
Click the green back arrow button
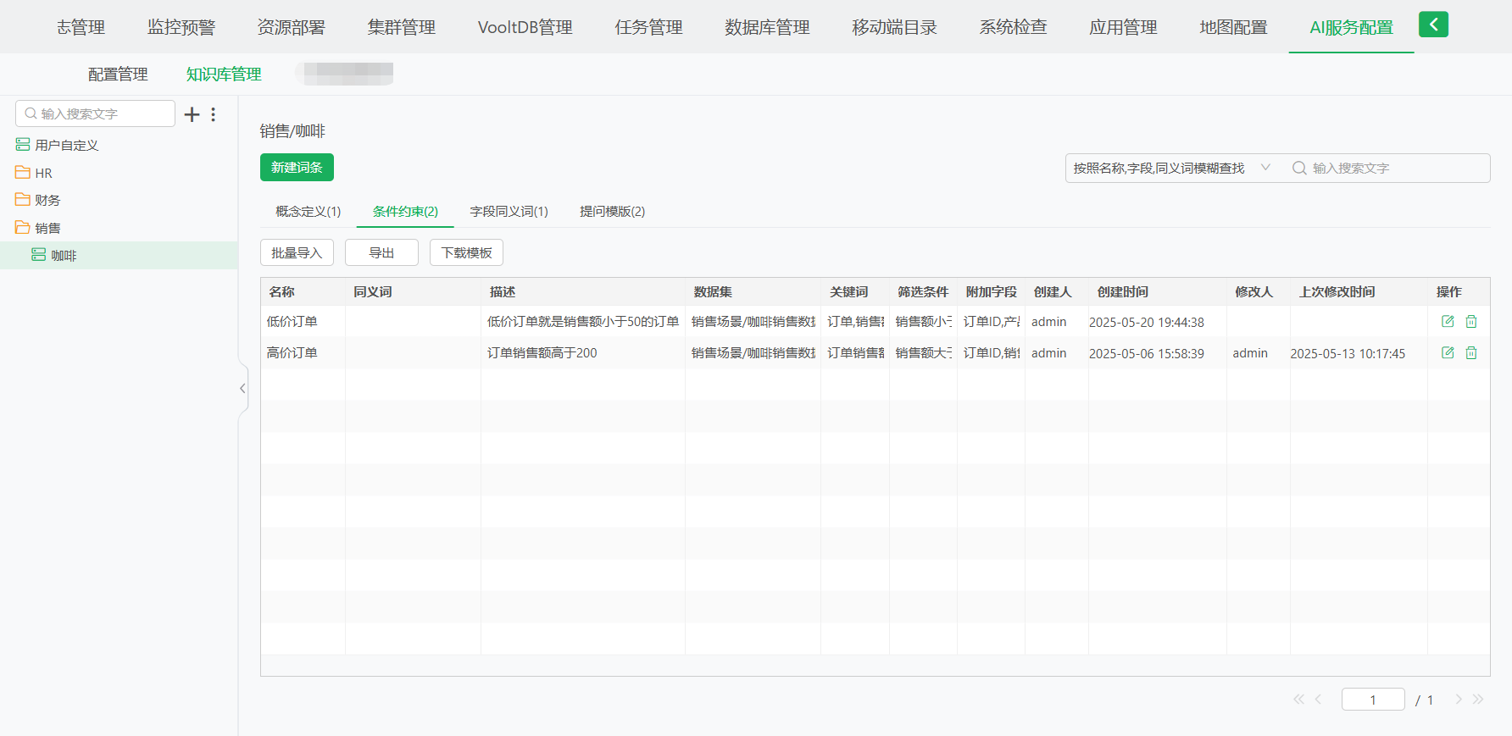pyautogui.click(x=1433, y=25)
